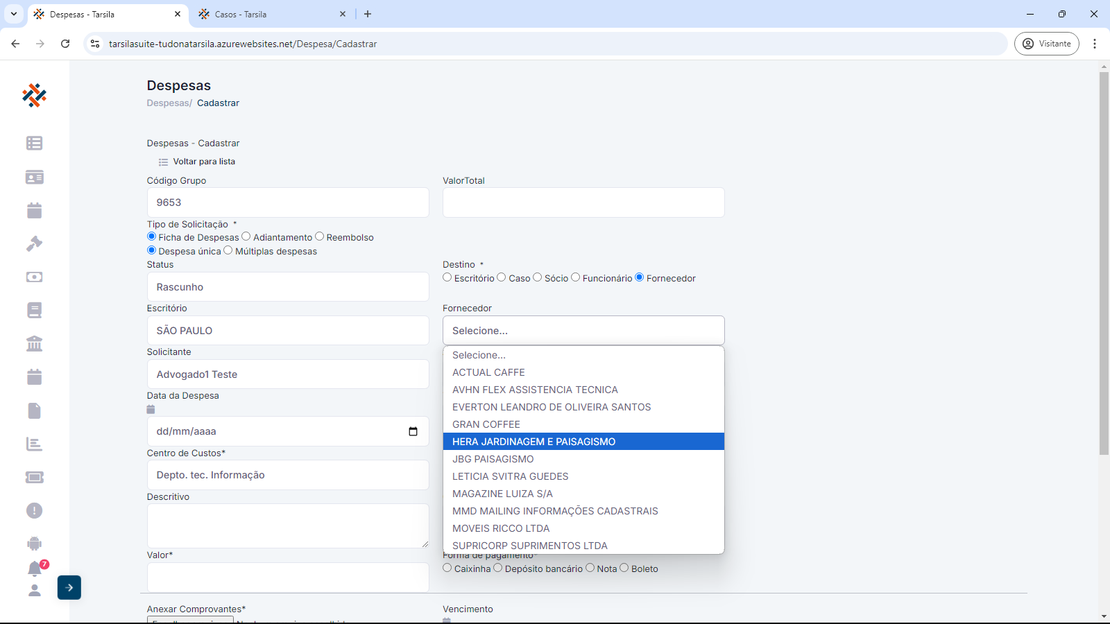Screen dimensions: 1110x624
Task: Open the ID card sidebar icon
Action: pyautogui.click(x=34, y=177)
